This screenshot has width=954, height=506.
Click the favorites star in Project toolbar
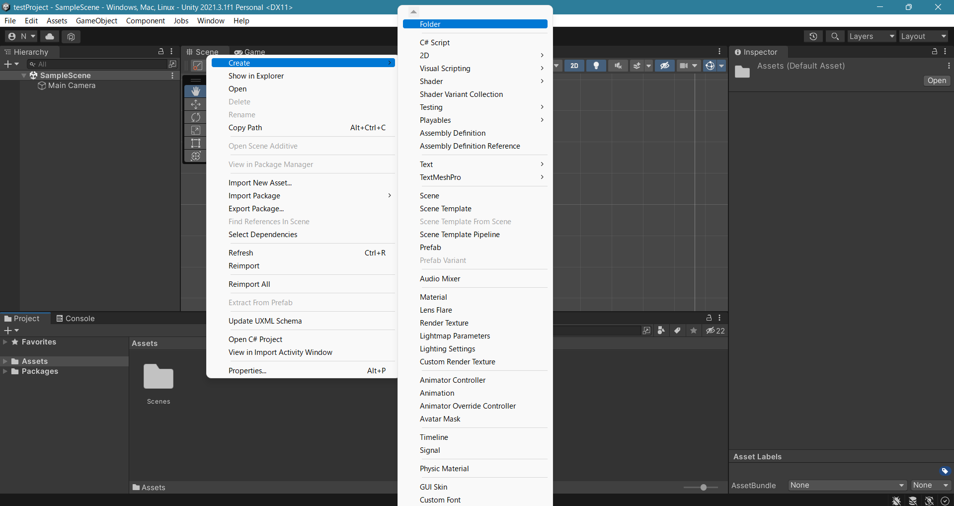point(694,331)
